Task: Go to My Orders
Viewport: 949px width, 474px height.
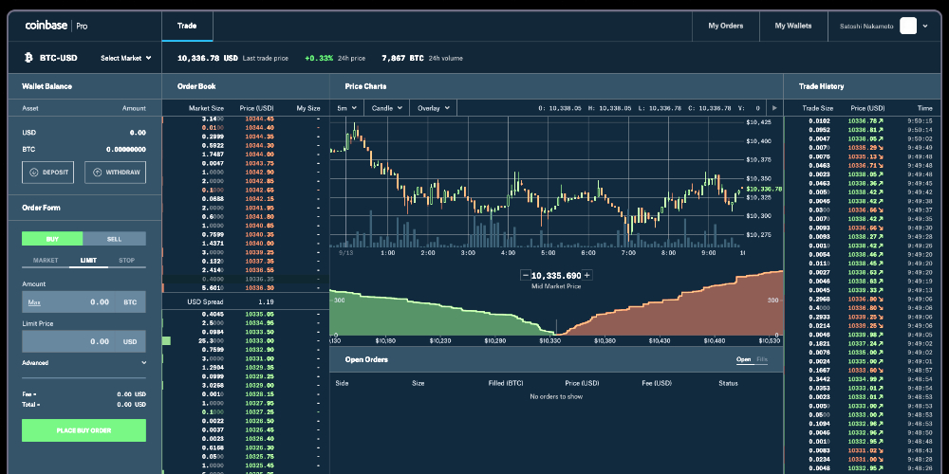Action: [x=726, y=26]
